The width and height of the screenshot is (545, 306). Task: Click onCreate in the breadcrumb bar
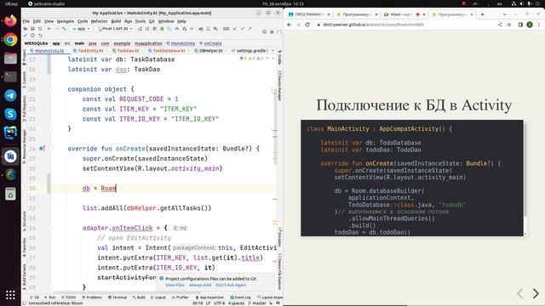click(211, 43)
